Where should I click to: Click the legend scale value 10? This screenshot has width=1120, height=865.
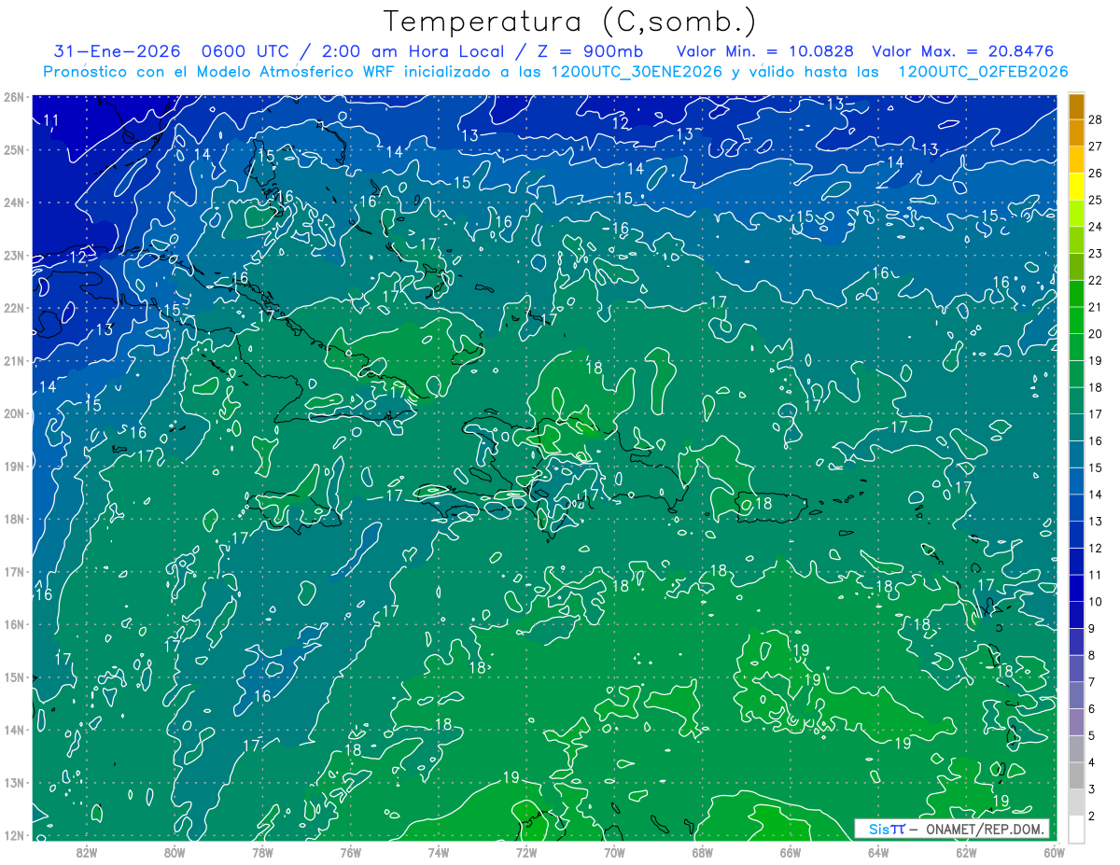(x=1097, y=602)
